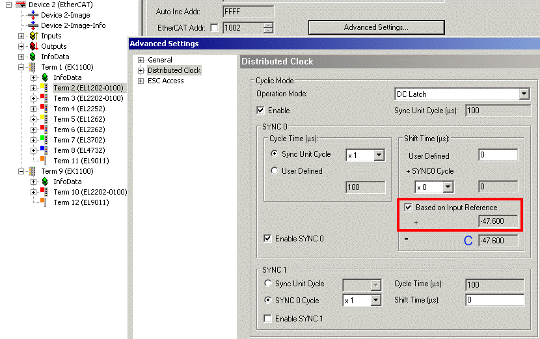Click the Term 1 (EK1100) coupler icon
The image size is (540, 339).
(32, 67)
